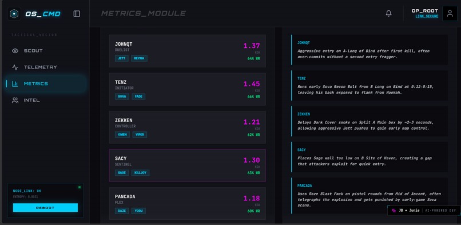Click the 1.30 KDA value
This screenshot has width=461, height=225.
251,160
